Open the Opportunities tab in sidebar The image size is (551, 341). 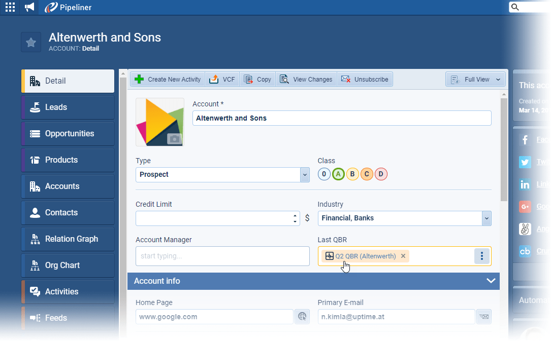pos(68,134)
